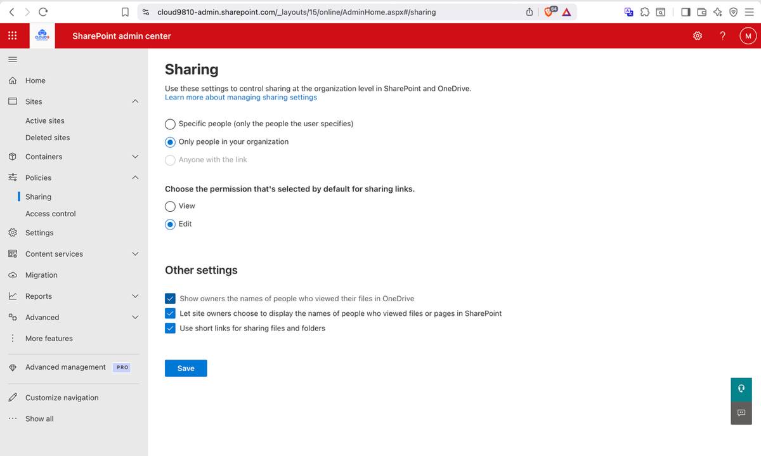The width and height of the screenshot is (761, 456).
Task: Bookmark this page in browser toolbar
Action: click(x=126, y=11)
